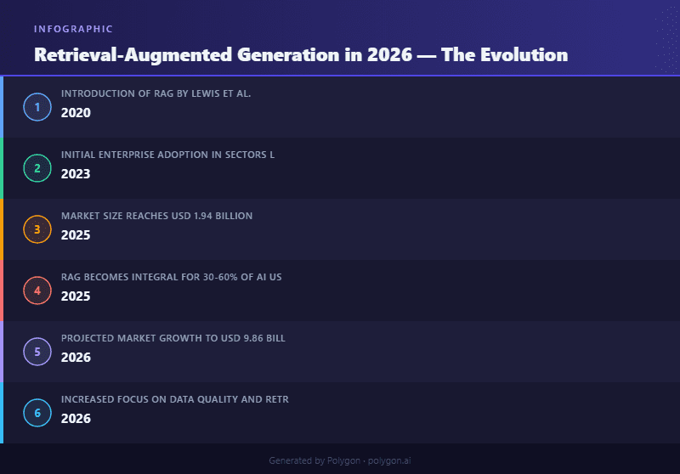Click the green circle numbered 2

(x=37, y=168)
